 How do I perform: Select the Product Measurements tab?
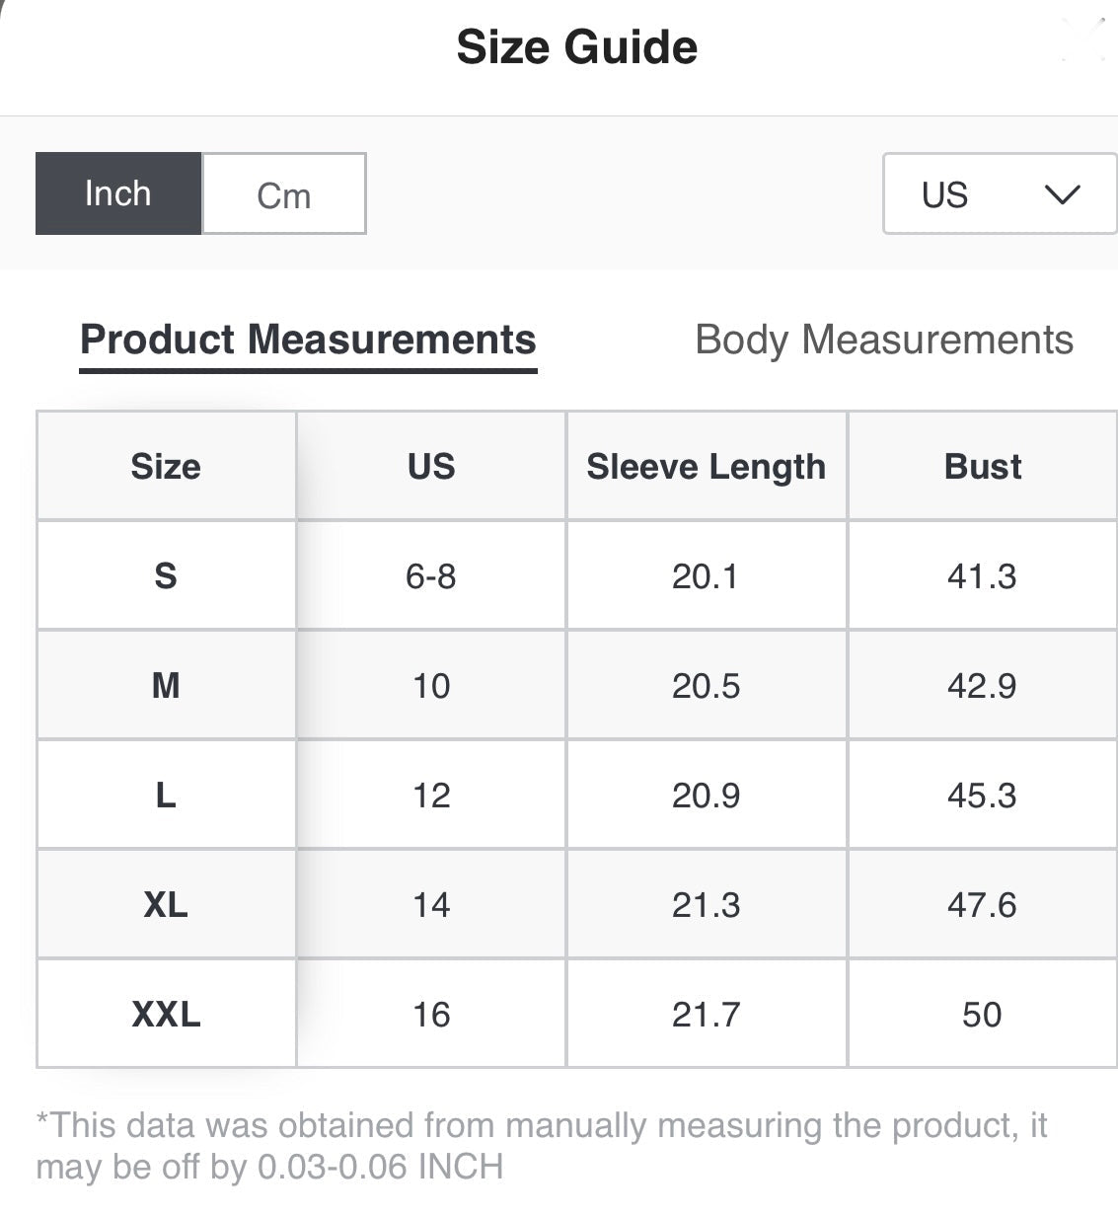308,340
